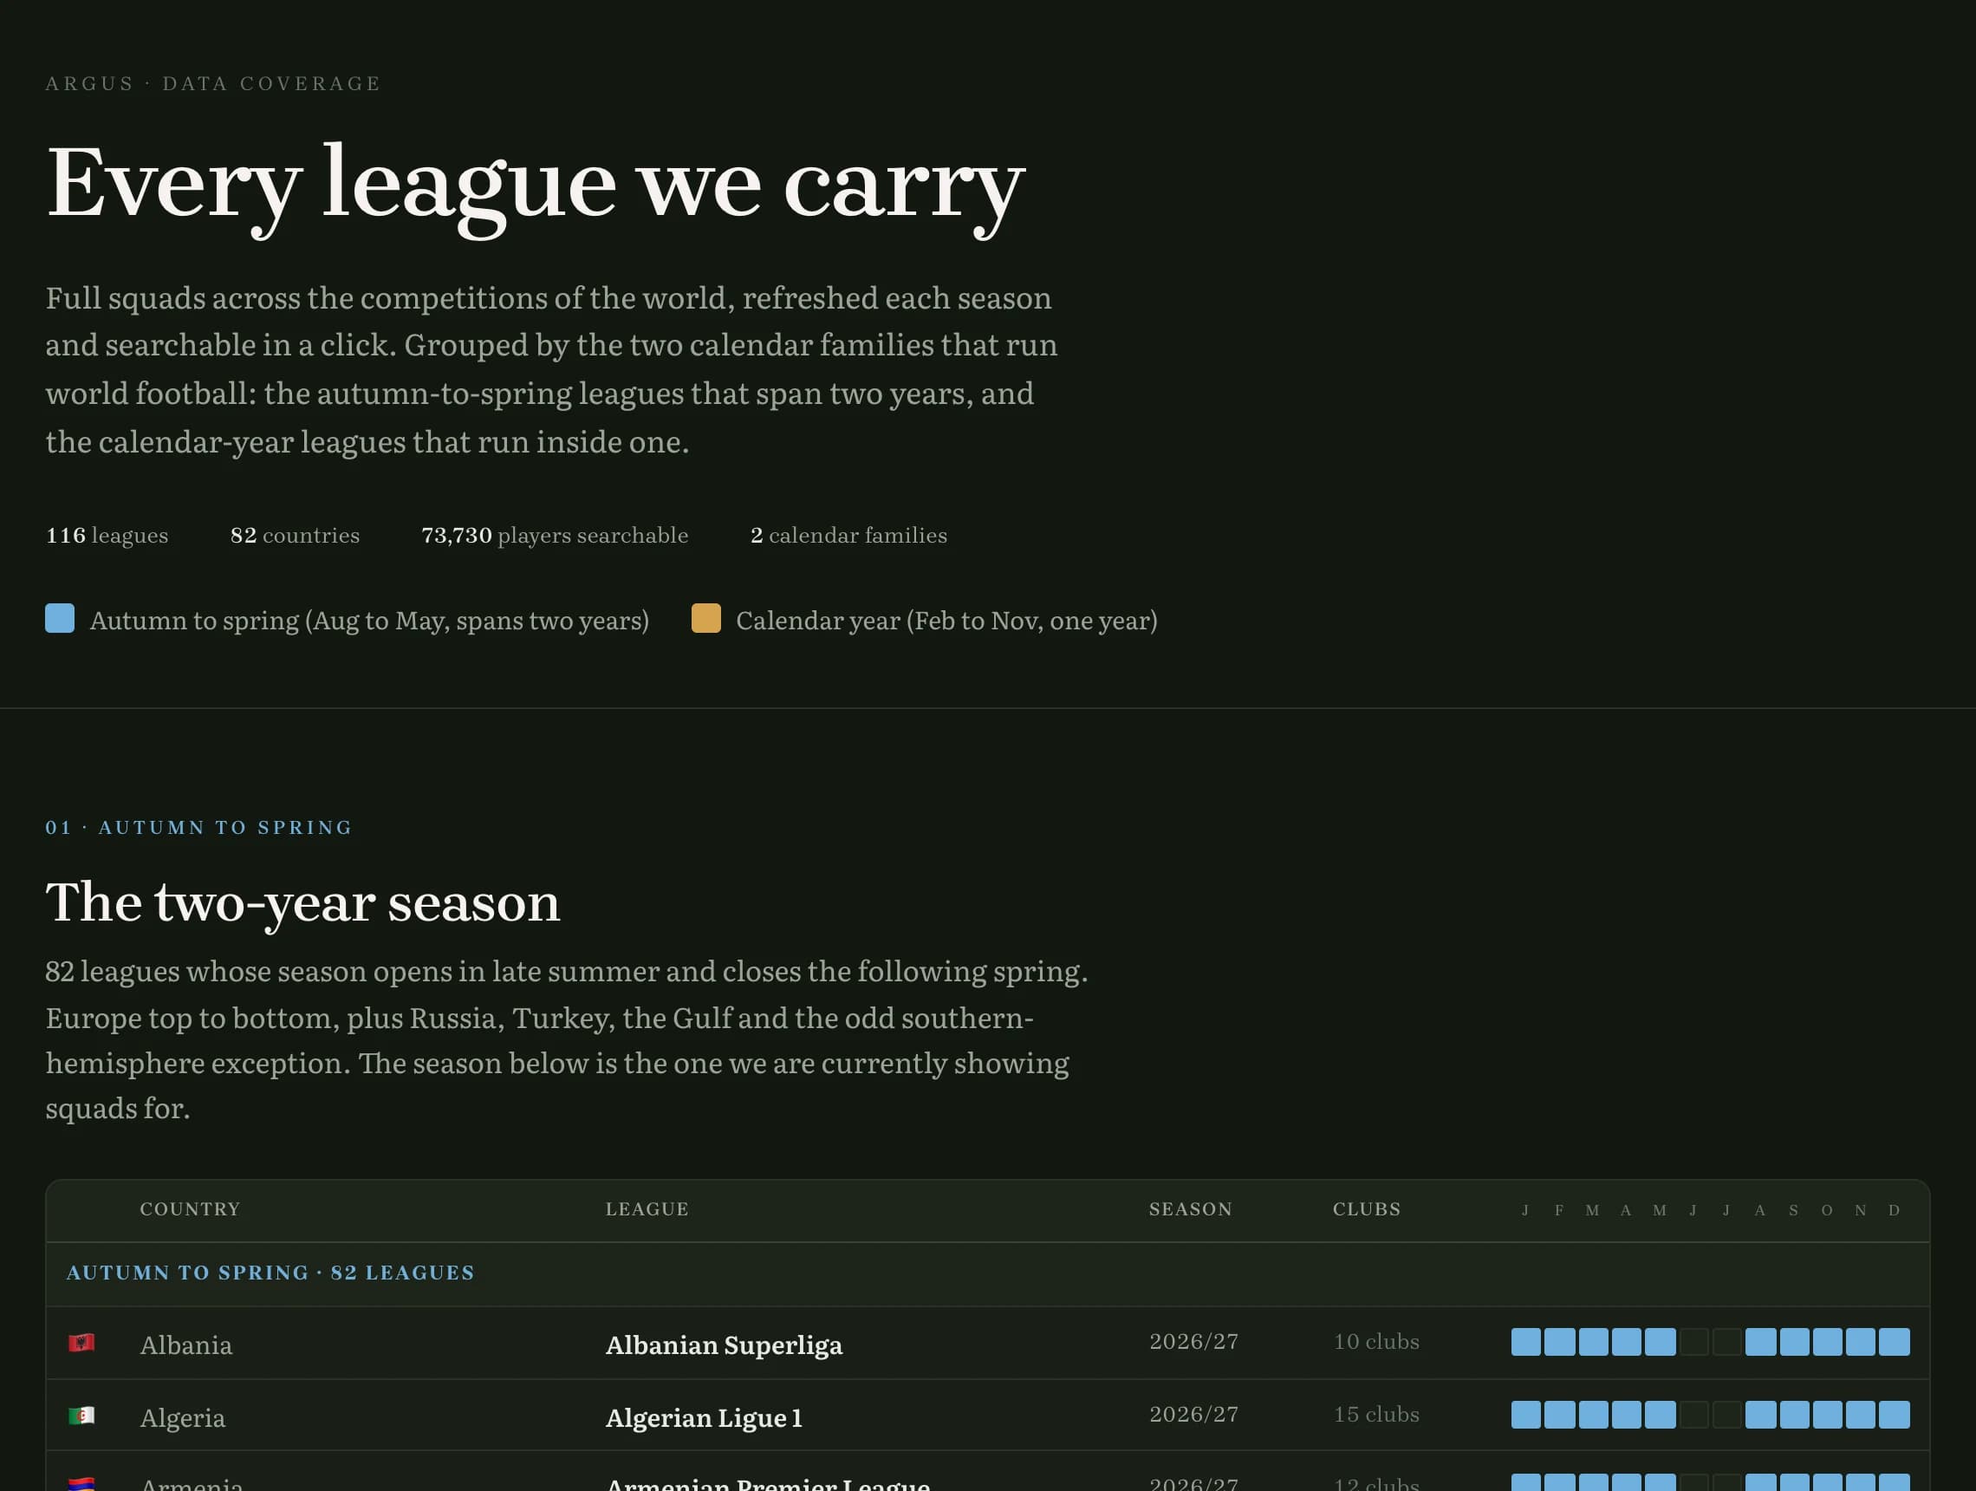The height and width of the screenshot is (1491, 1976).
Task: Click the Algeria flag icon
Action: pyautogui.click(x=81, y=1416)
